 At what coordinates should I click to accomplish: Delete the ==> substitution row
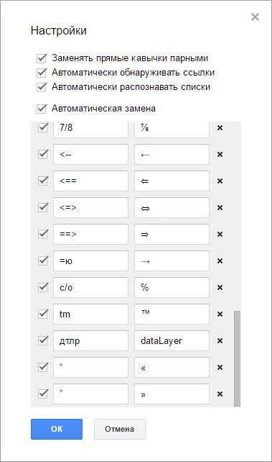220,235
